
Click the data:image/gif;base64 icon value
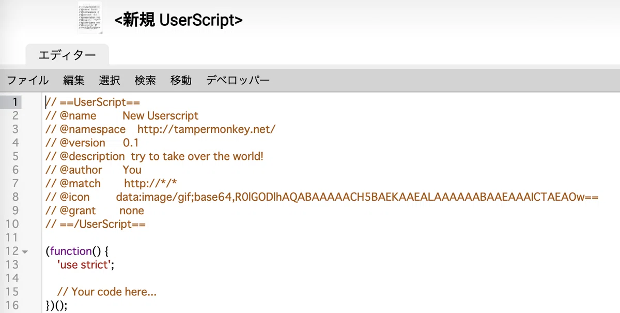click(x=357, y=197)
